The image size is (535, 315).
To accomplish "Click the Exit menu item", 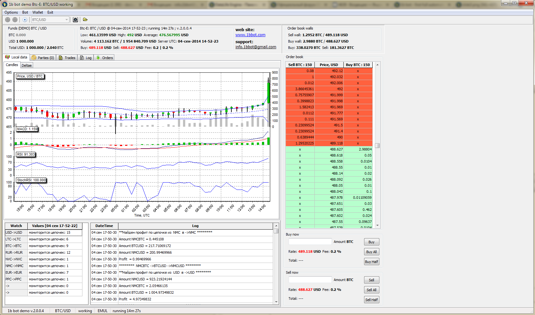I will pos(50,12).
